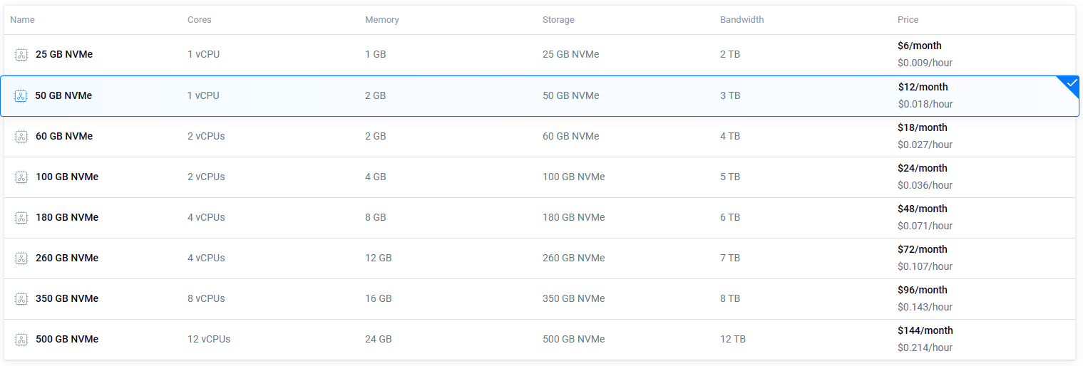Click the server icon beside 25 GB NVMe
1083x366 pixels.
[x=21, y=55]
